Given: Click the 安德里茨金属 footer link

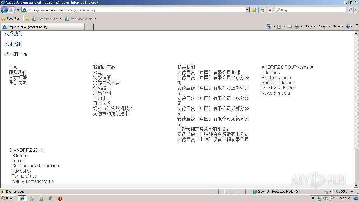Looking at the screenshot, I should pyautogui.click(x=106, y=82).
